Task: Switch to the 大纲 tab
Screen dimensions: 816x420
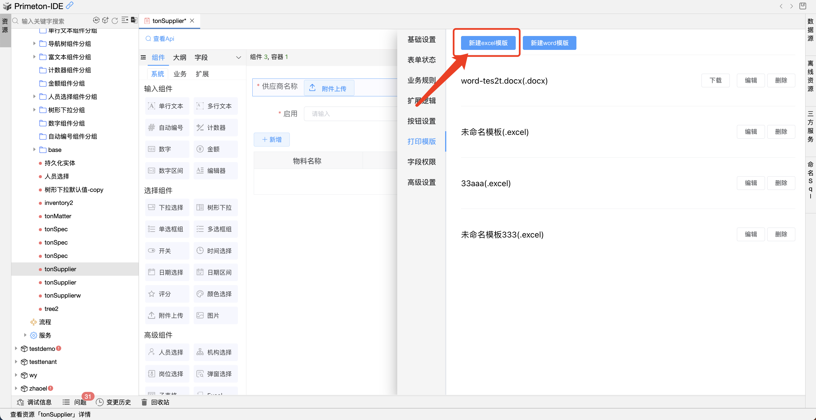Action: pos(179,57)
